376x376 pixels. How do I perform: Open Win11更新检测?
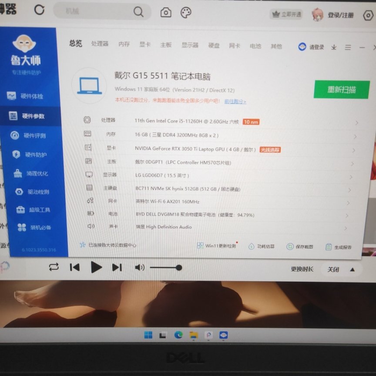(217, 246)
